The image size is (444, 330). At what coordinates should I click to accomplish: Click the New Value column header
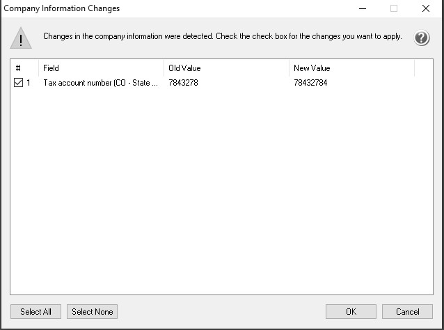coord(351,68)
